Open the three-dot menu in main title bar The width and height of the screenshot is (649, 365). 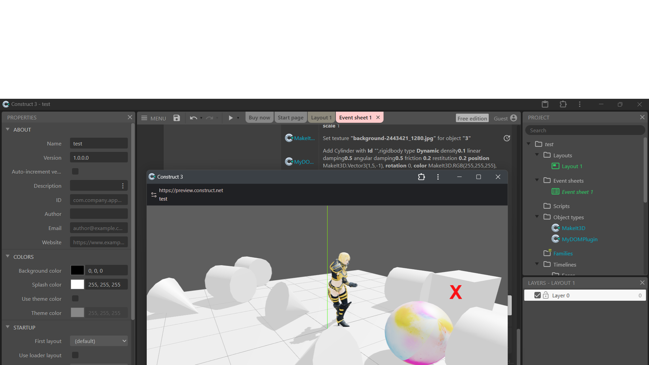580,104
